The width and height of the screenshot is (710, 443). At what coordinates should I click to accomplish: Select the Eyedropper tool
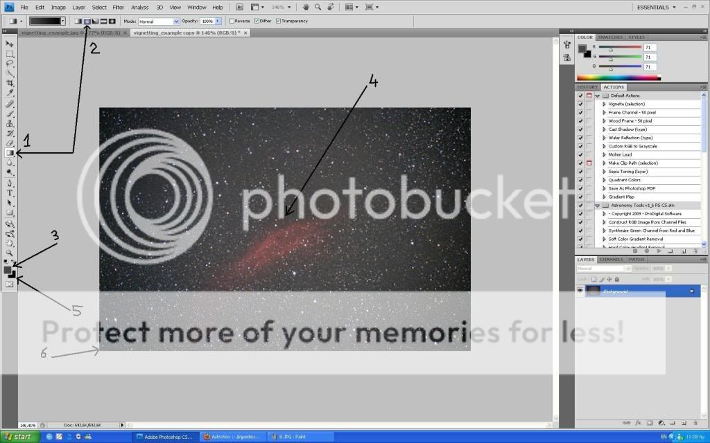click(10, 93)
